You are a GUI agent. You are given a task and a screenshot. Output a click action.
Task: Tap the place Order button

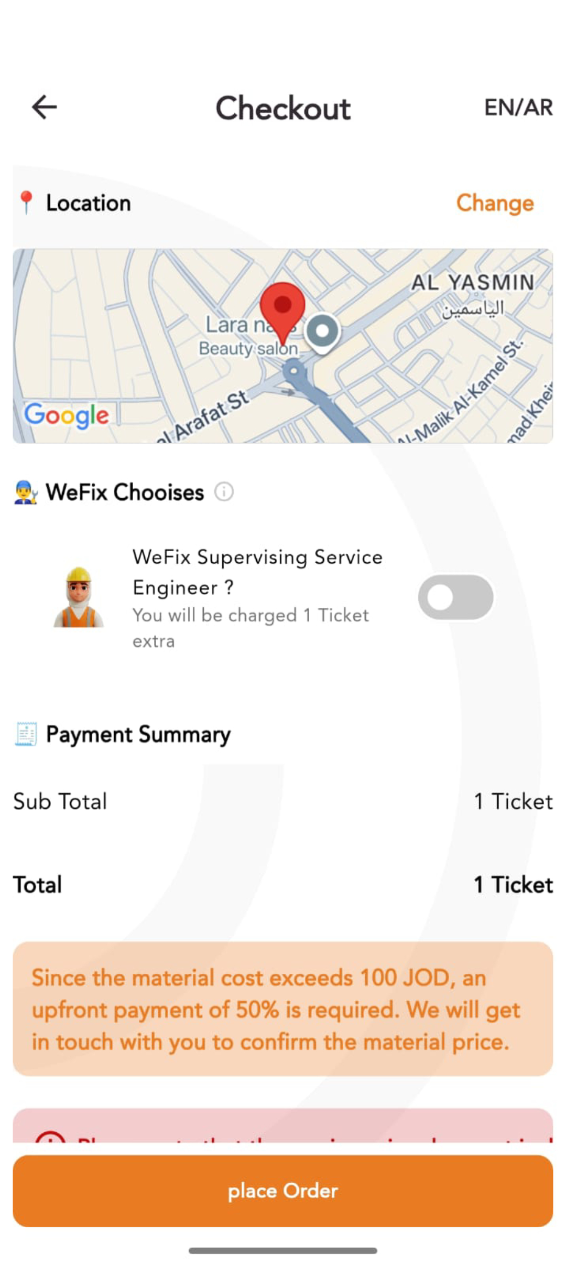(283, 1191)
